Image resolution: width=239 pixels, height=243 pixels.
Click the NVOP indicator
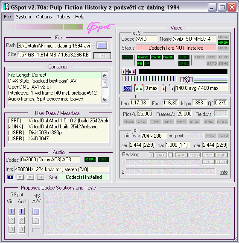coord(143,57)
